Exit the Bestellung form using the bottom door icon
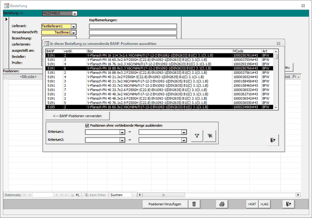Image resolution: width=312 pixels, height=218 pixels. click(x=289, y=204)
